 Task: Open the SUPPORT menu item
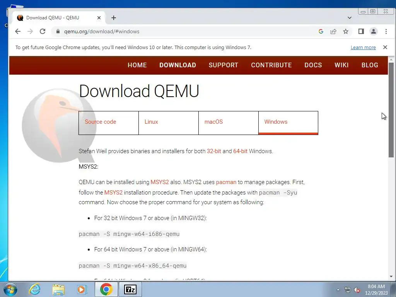coord(224,65)
